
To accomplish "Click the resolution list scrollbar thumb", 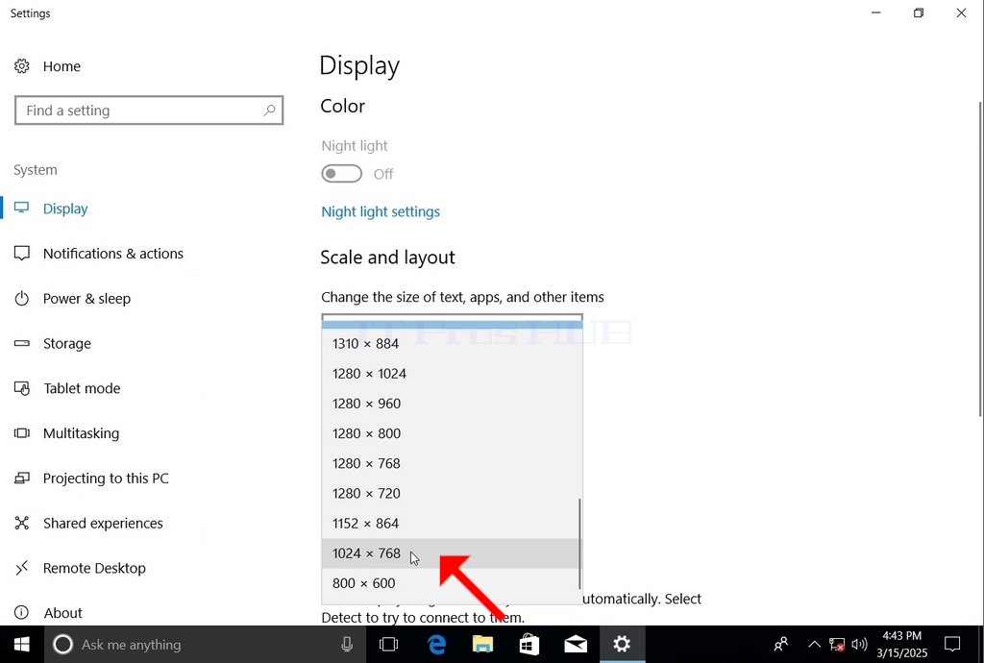I will [x=579, y=544].
